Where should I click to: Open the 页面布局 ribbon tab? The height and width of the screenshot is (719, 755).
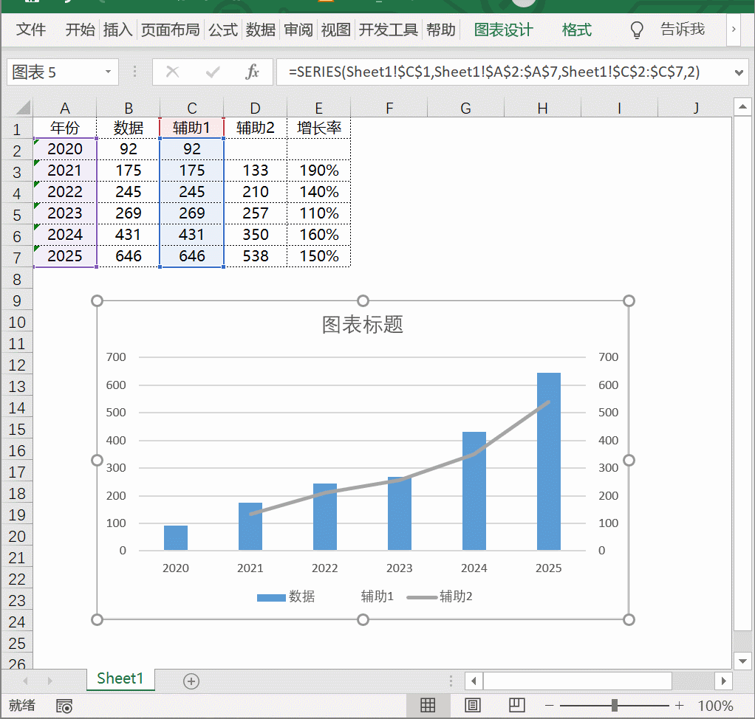(x=170, y=30)
